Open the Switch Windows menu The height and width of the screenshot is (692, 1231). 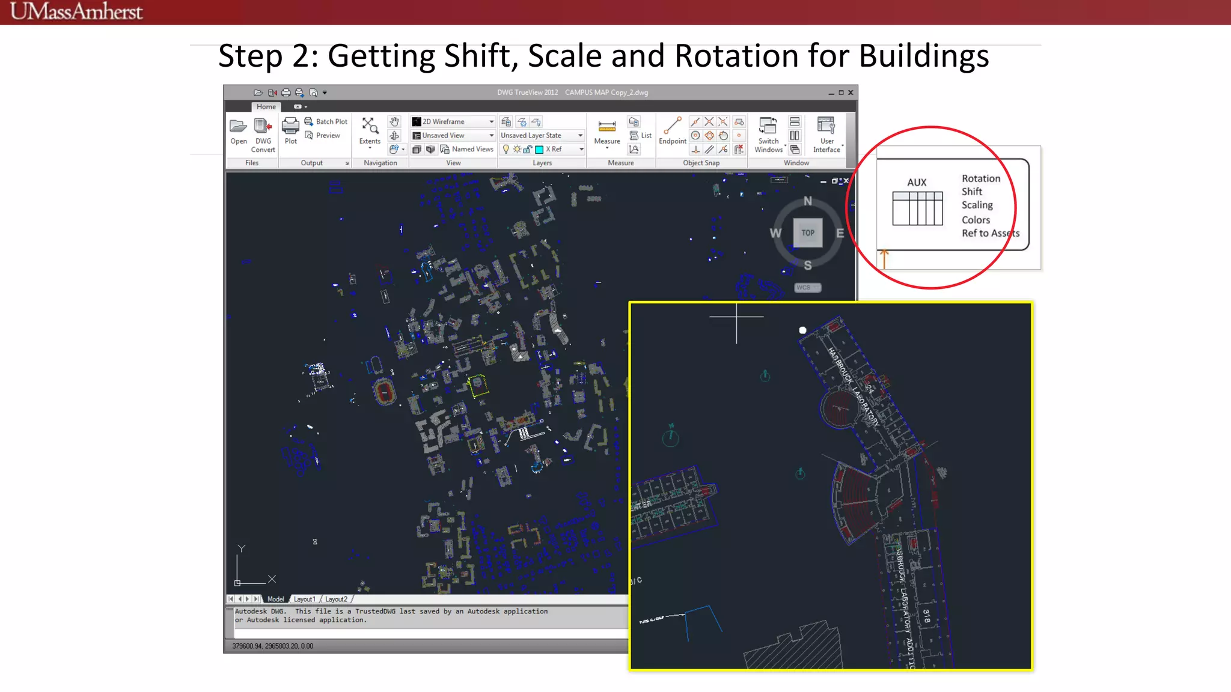pos(769,135)
